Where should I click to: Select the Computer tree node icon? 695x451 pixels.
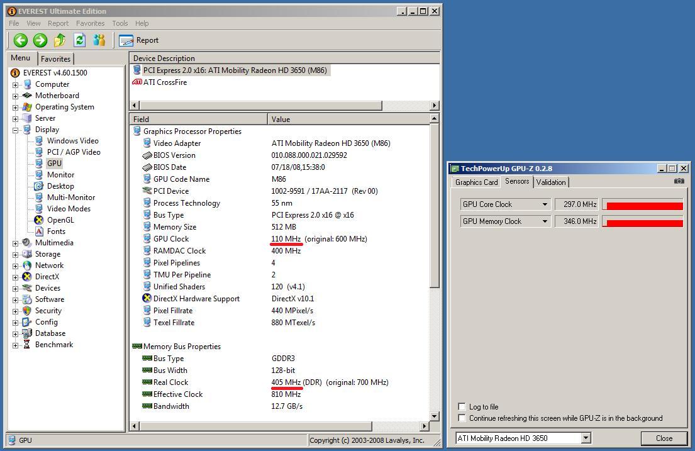point(27,84)
